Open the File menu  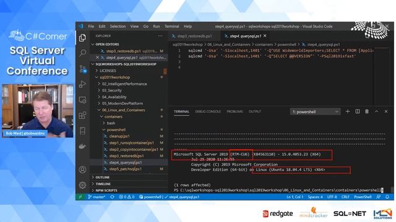91,27
